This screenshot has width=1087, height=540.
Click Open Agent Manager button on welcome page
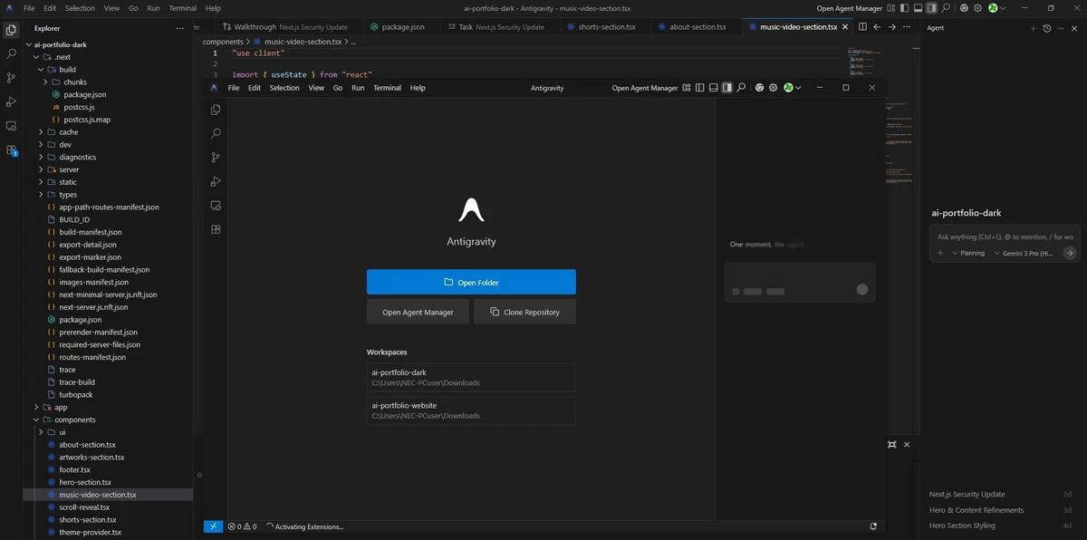[418, 312]
